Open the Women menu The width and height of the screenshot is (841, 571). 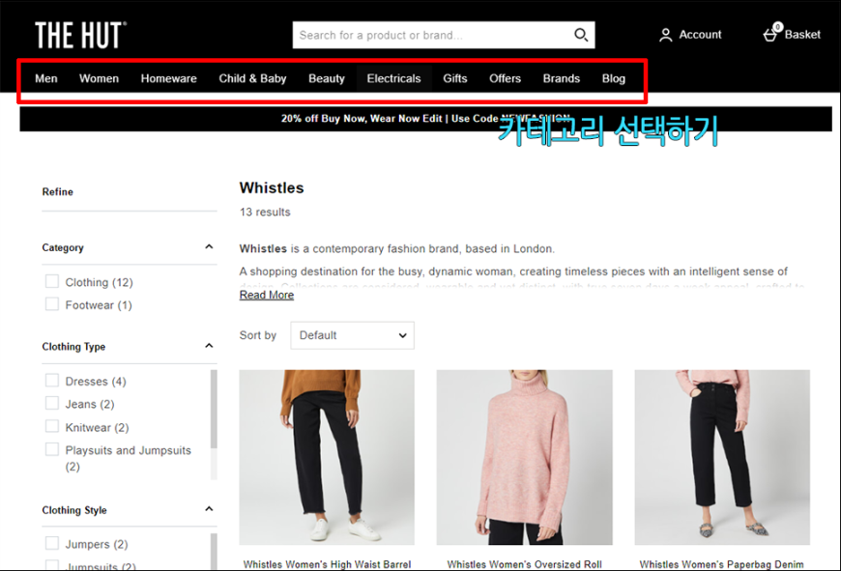click(100, 78)
